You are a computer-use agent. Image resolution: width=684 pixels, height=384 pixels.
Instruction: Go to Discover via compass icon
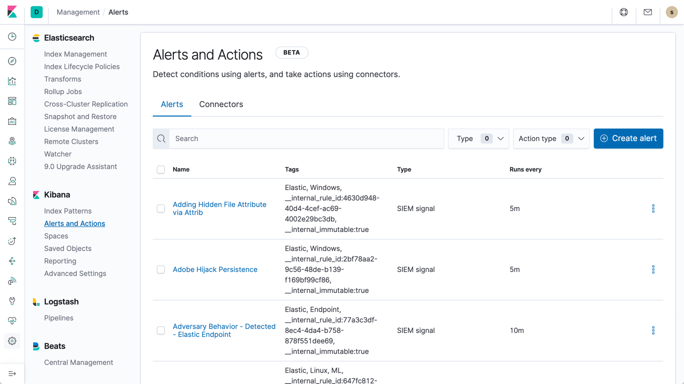click(12, 61)
